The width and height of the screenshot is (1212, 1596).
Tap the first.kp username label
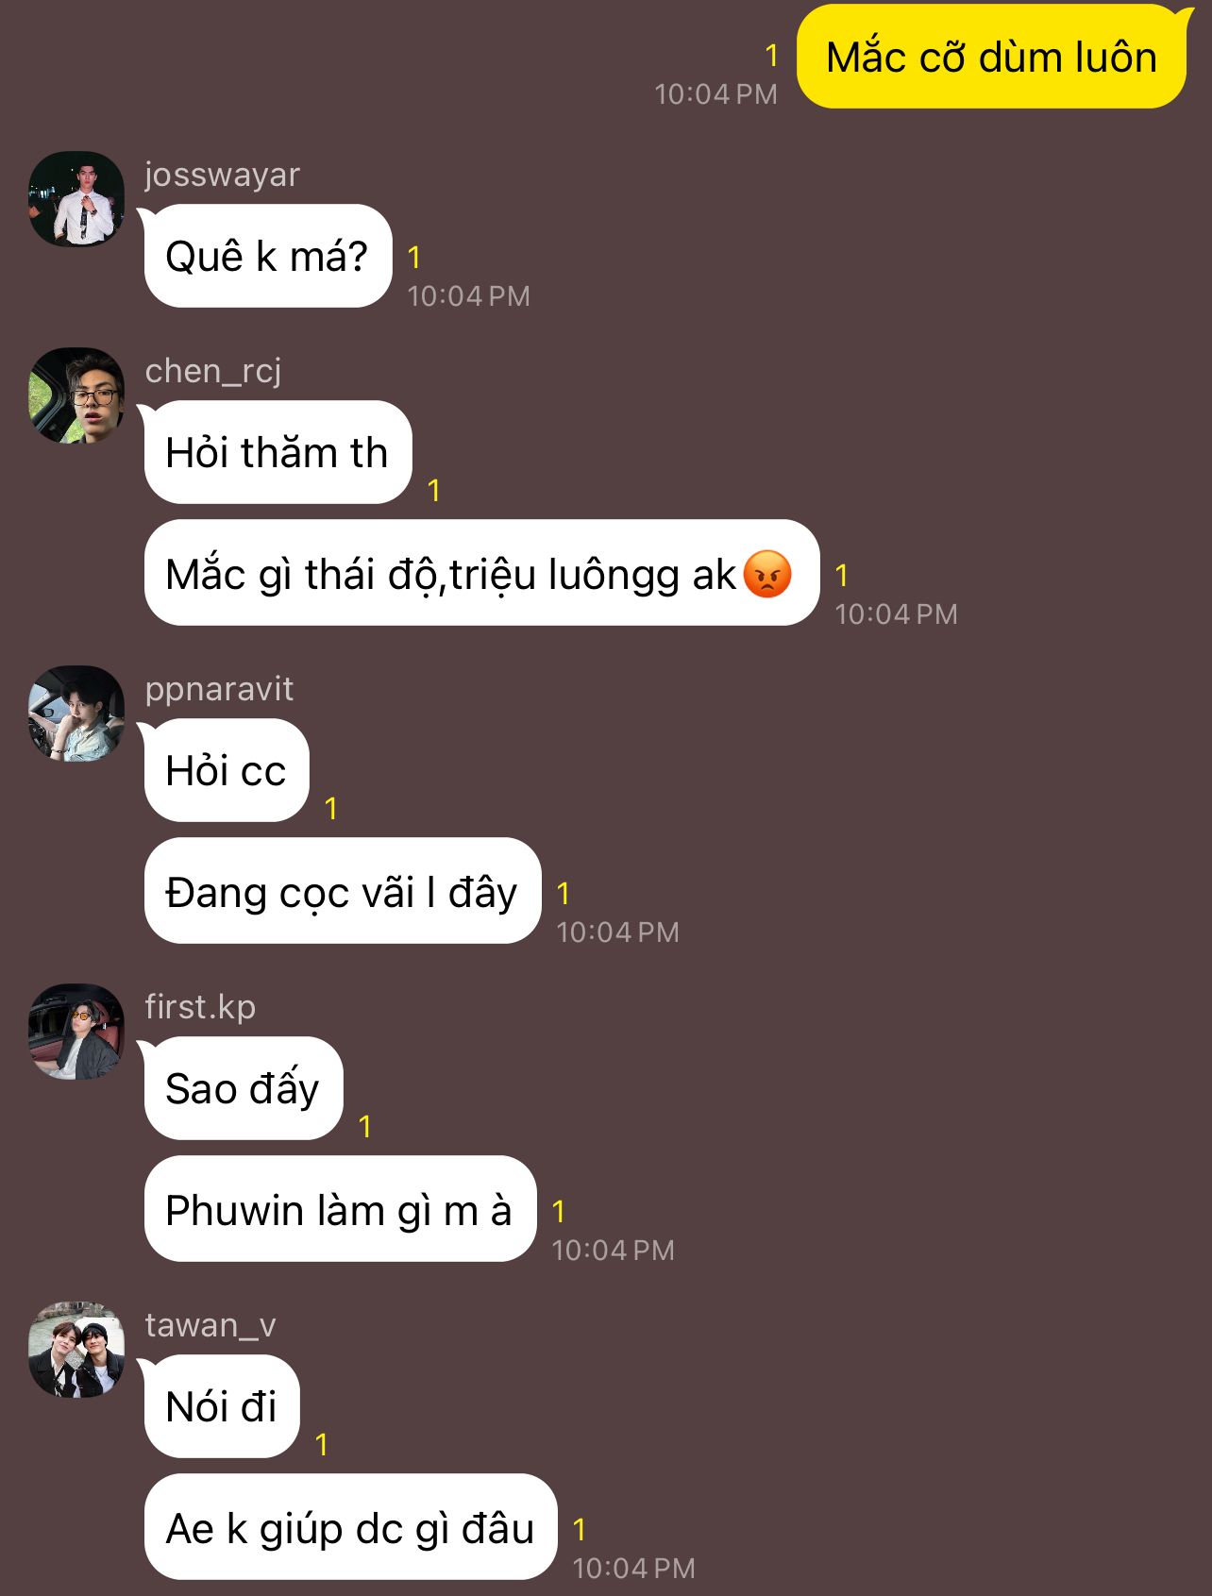(200, 1008)
